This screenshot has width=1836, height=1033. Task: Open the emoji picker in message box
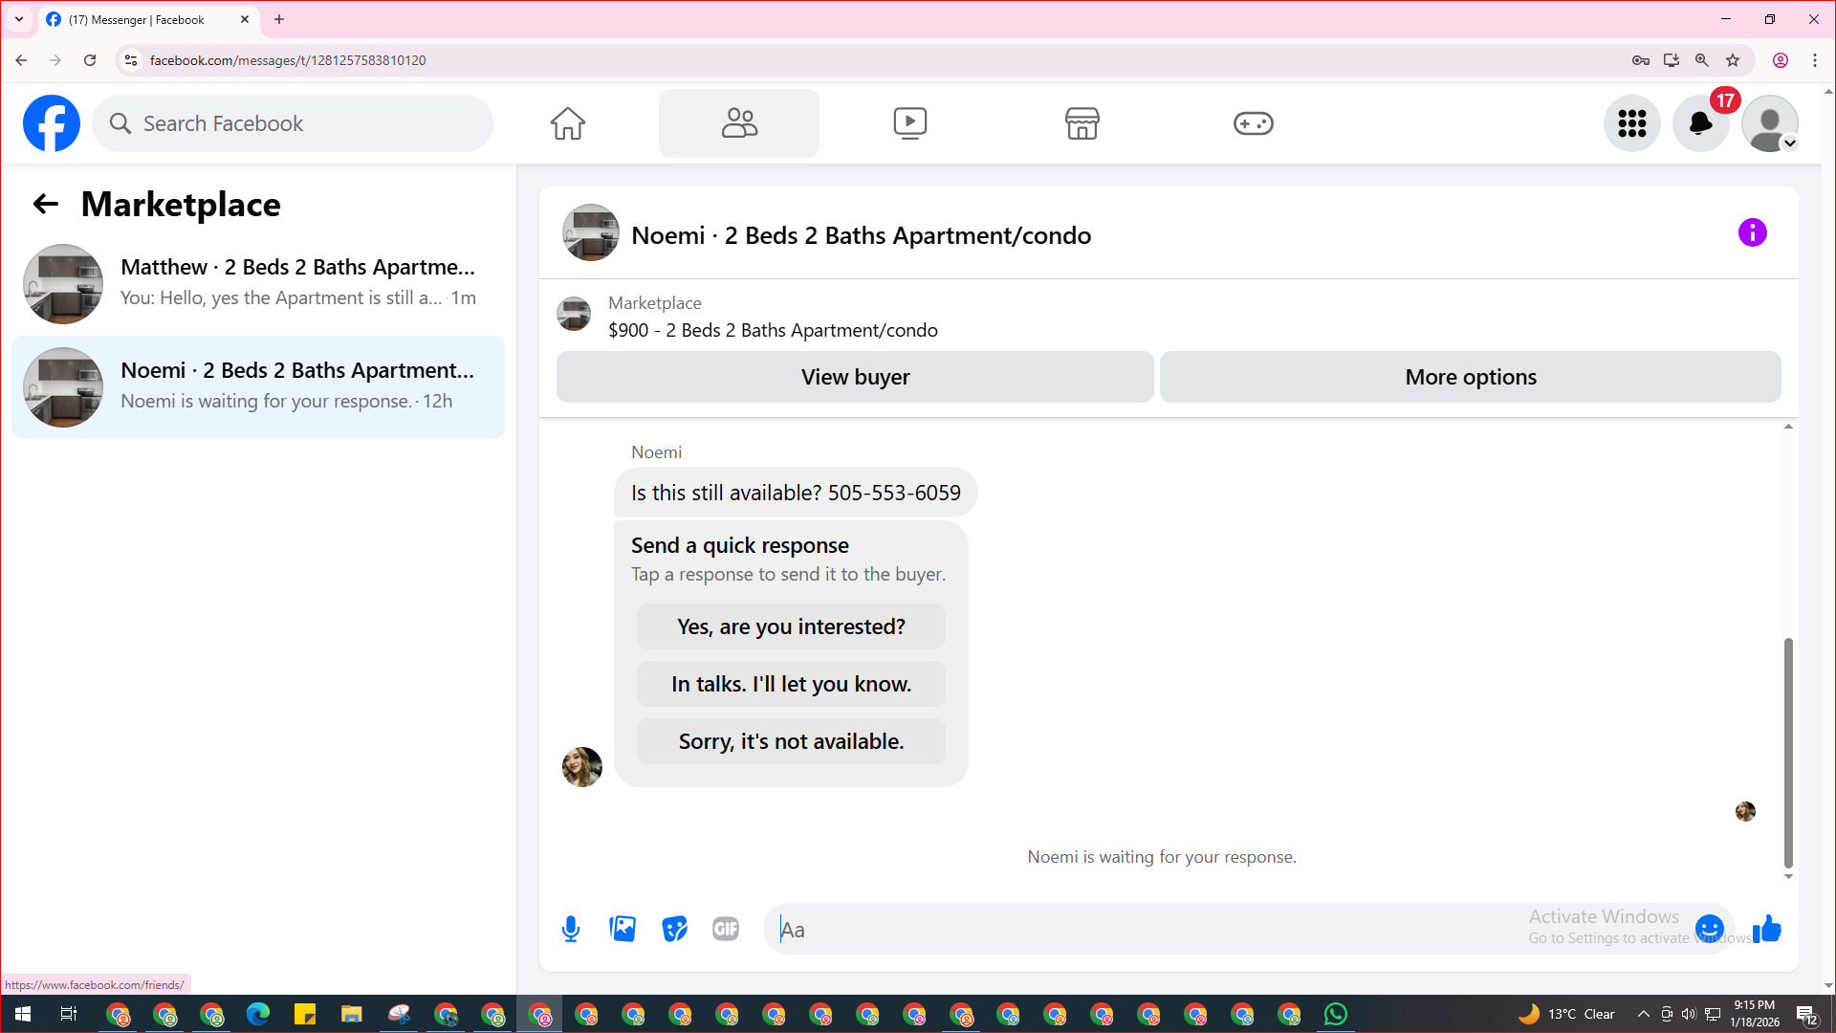(x=1709, y=928)
